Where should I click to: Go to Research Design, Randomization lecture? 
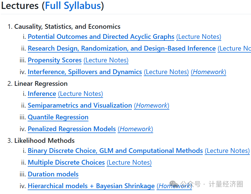click(122, 48)
